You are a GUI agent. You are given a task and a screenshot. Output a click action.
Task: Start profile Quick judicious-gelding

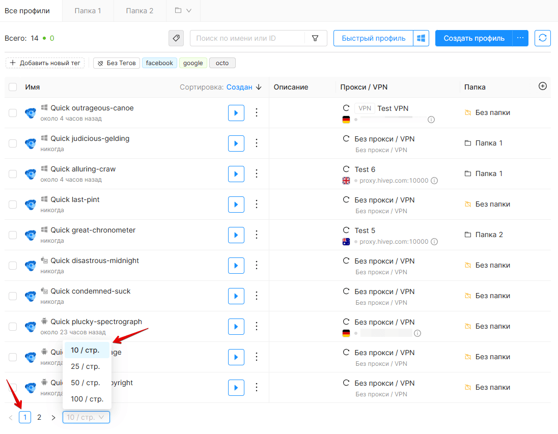[x=236, y=143]
